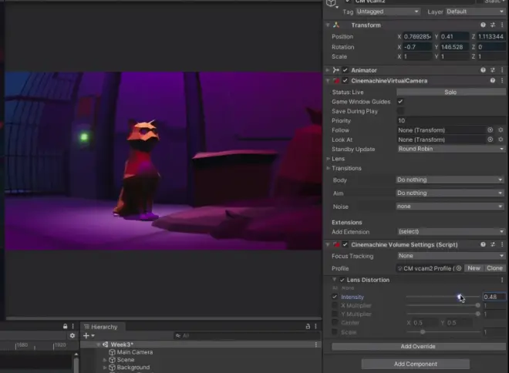Click the Add Override button
The height and width of the screenshot is (373, 509).
pyautogui.click(x=418, y=346)
